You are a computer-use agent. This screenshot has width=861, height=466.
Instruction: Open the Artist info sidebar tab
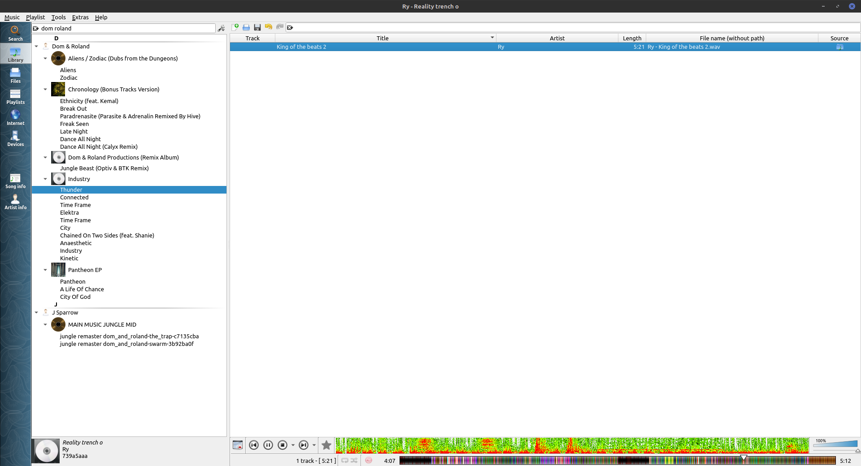tap(15, 202)
